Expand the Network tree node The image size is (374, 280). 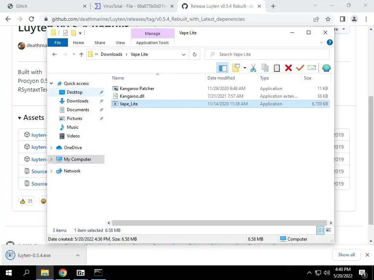pos(51,171)
